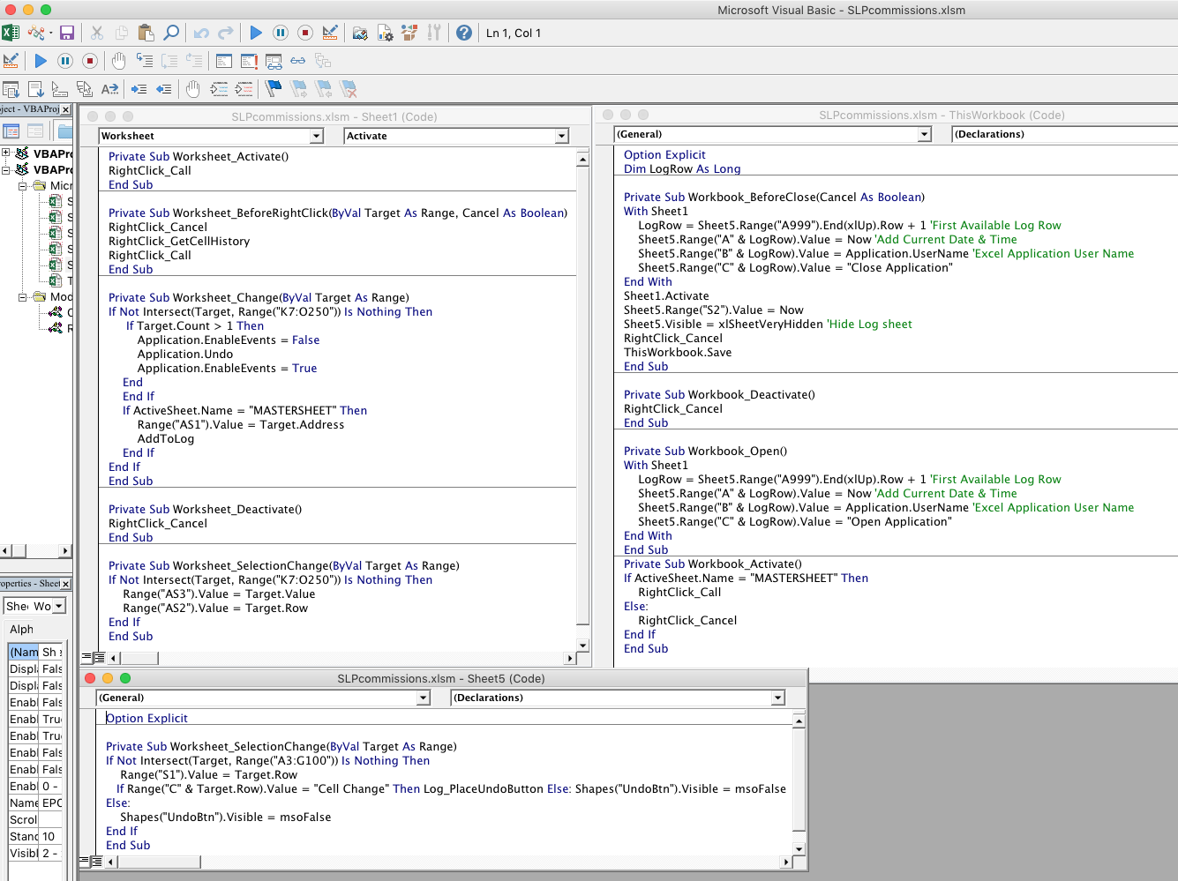Close the Properties panel
This screenshot has height=881, width=1178.
tap(65, 584)
